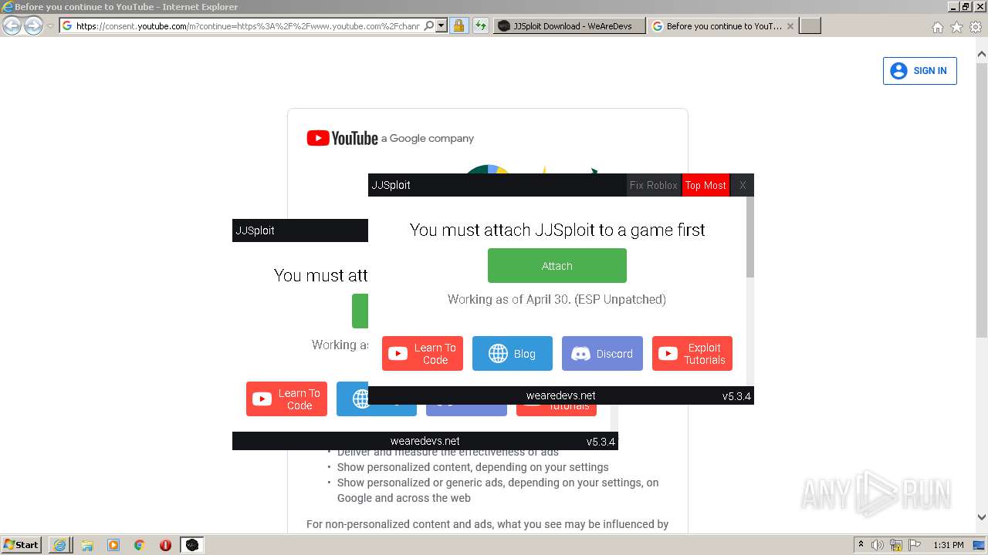988x555 pixels.
Task: Click the JJSploit window scrollbar thumb
Action: tap(750, 237)
